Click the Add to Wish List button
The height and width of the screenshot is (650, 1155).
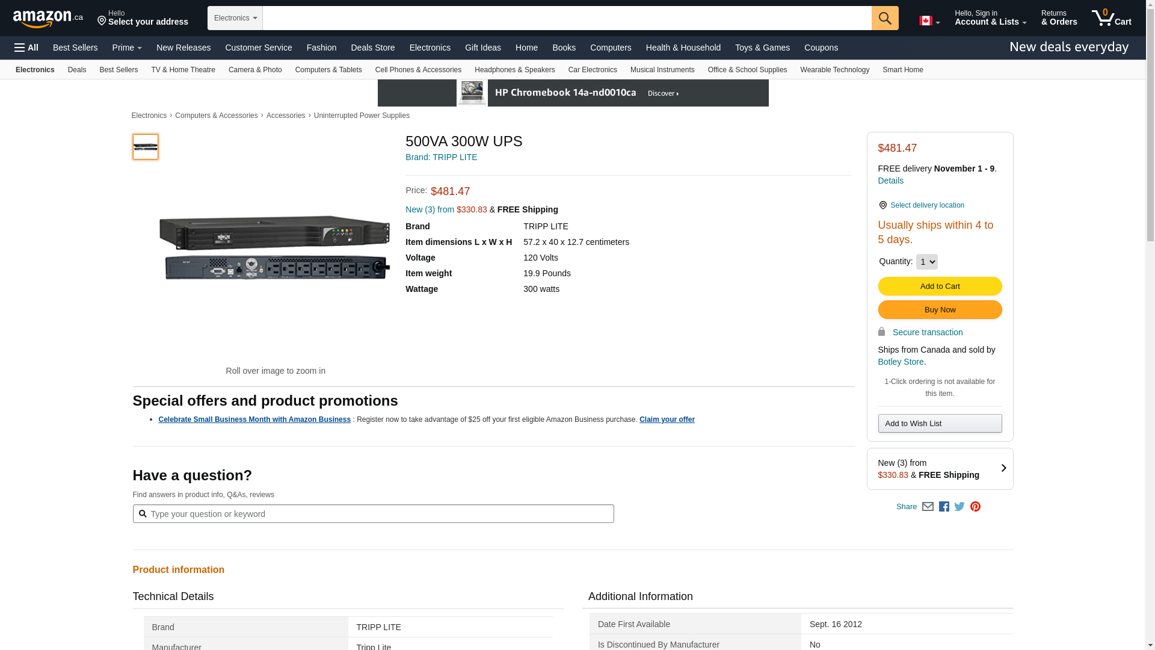click(940, 424)
